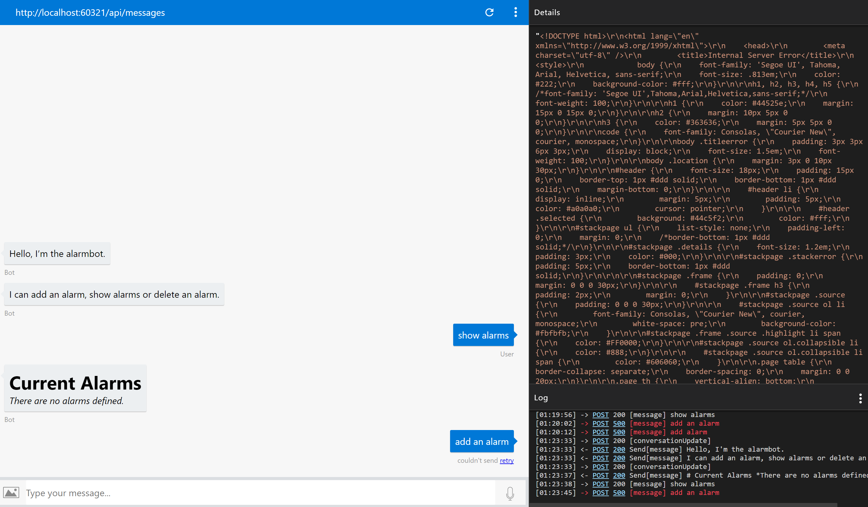Viewport: 868px width, 507px height.
Task: Click the Hello I'm the alarmbot message
Action: 57,253
